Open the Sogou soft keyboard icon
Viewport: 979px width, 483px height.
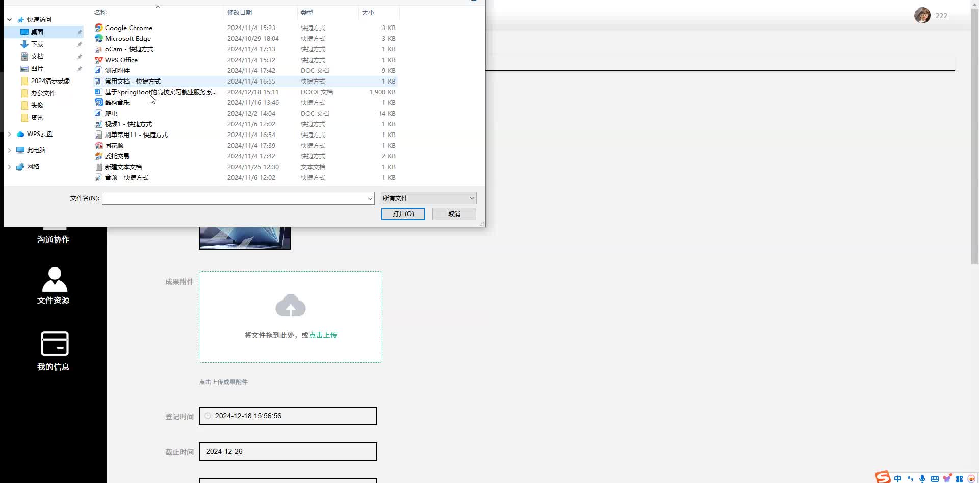point(935,479)
